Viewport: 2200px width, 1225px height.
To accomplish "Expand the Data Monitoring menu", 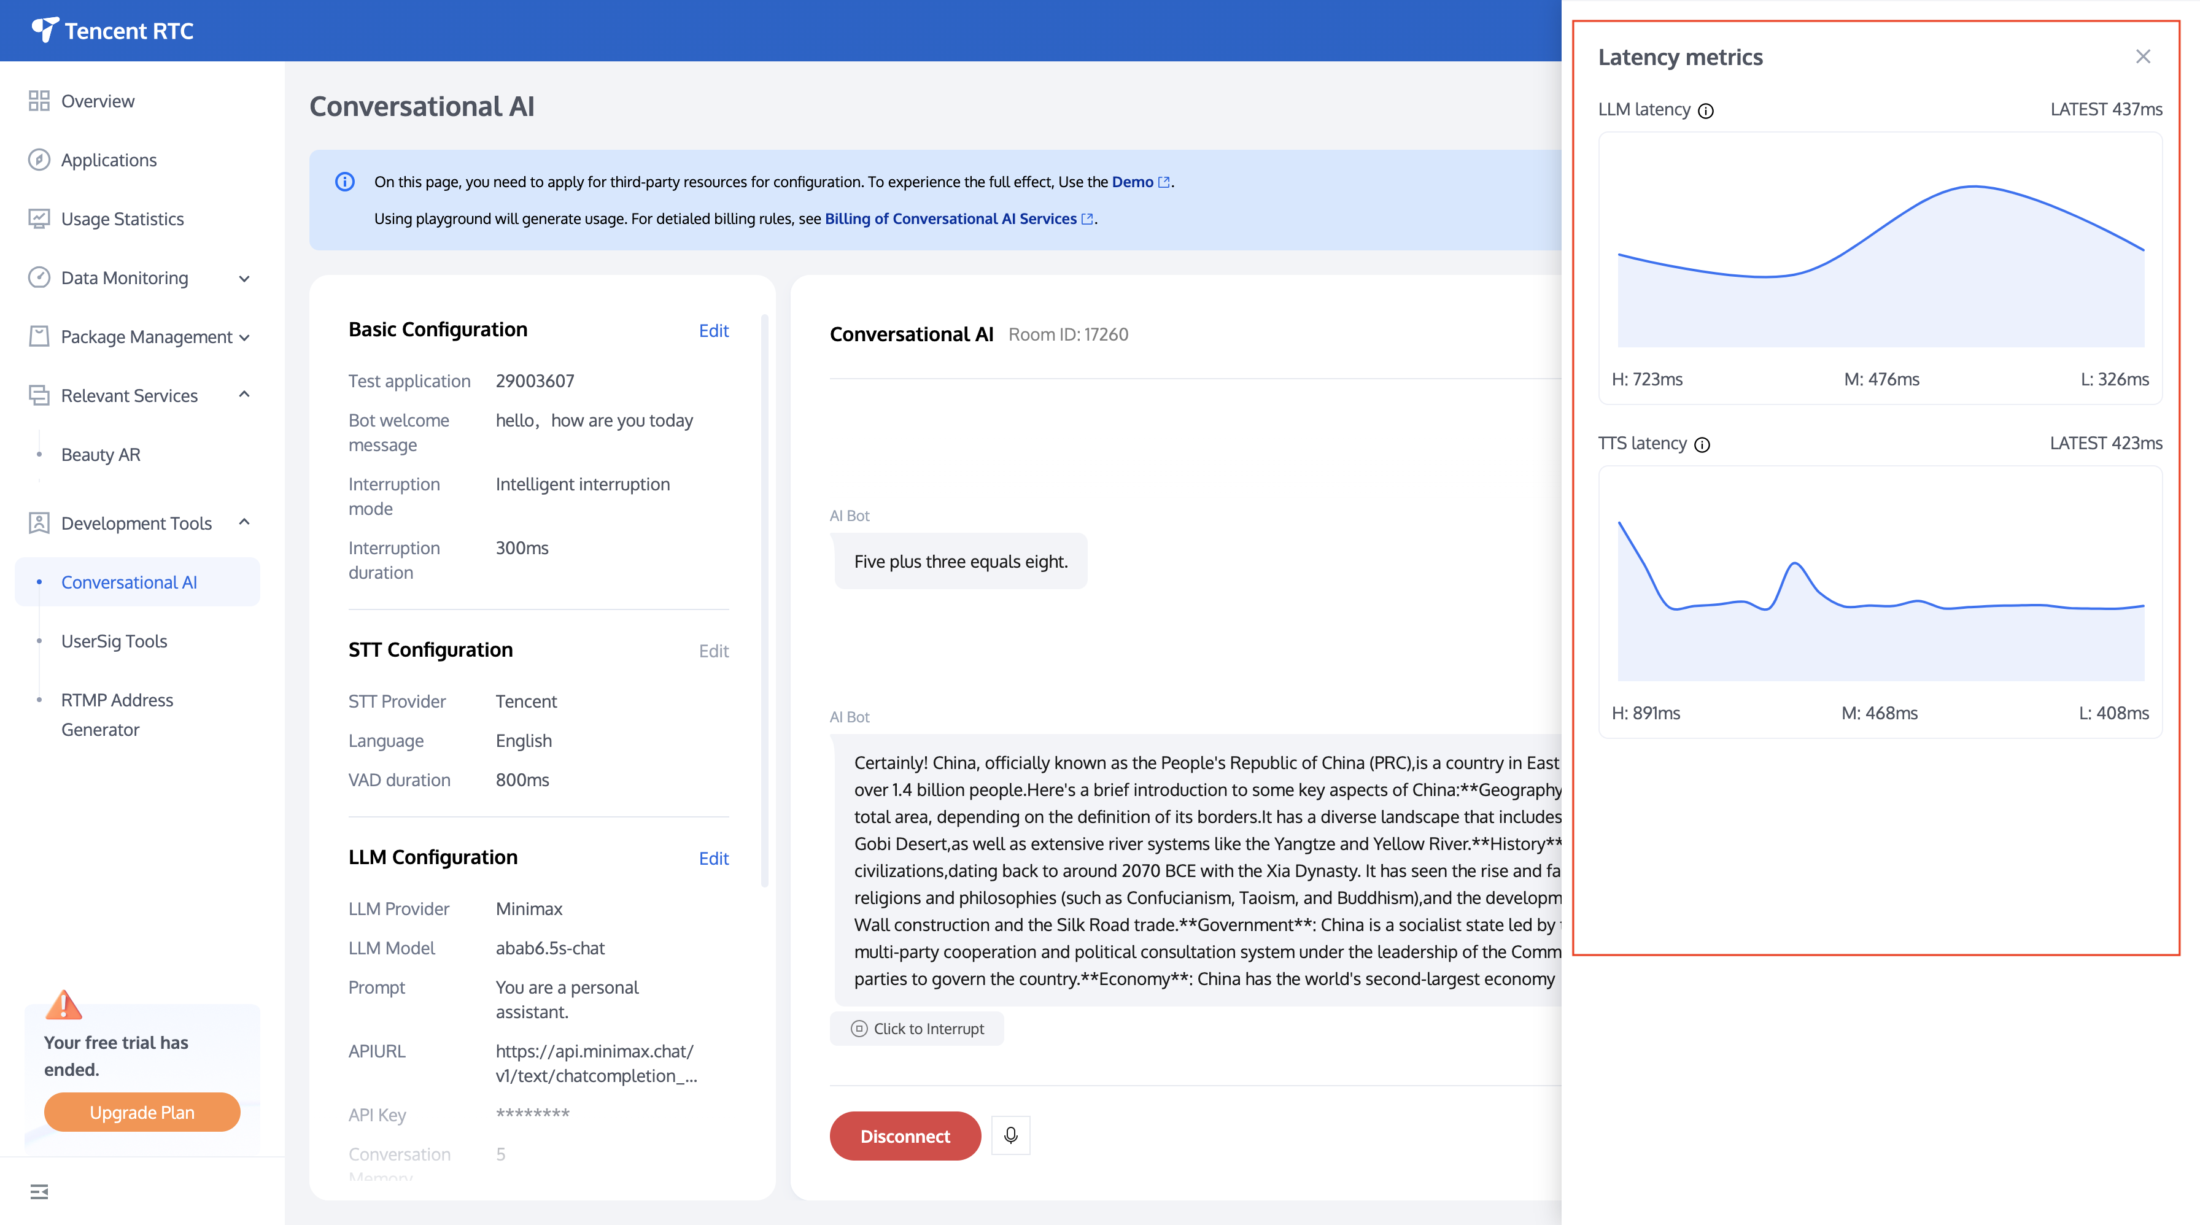I will click(244, 278).
